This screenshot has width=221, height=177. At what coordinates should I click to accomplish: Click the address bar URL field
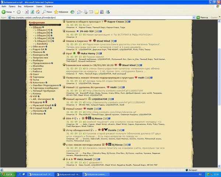pyautogui.click(x=100, y=17)
